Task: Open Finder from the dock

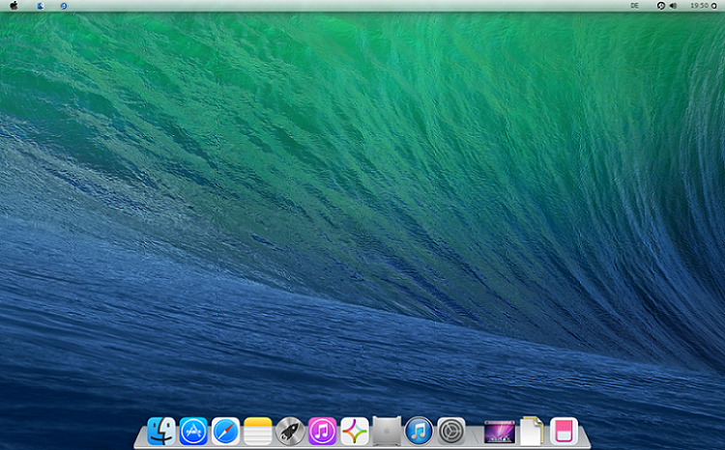Action: click(160, 431)
